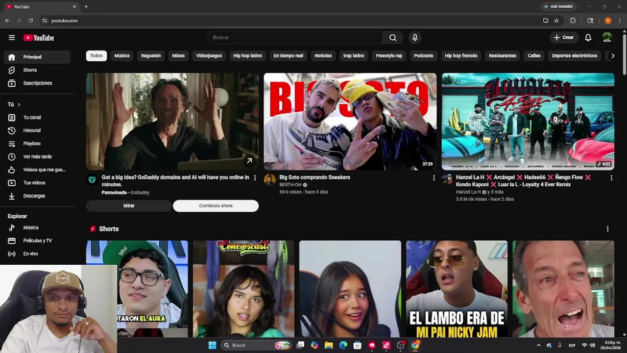
Task: Open the Loyalty 4 Ever Remix thumbnail
Action: tap(528, 121)
